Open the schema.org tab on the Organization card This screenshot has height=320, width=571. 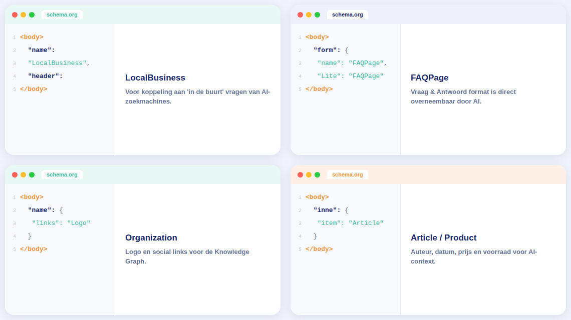point(62,174)
